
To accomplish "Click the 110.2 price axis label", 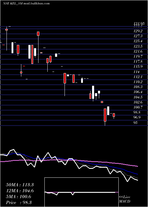I will point(138,82).
